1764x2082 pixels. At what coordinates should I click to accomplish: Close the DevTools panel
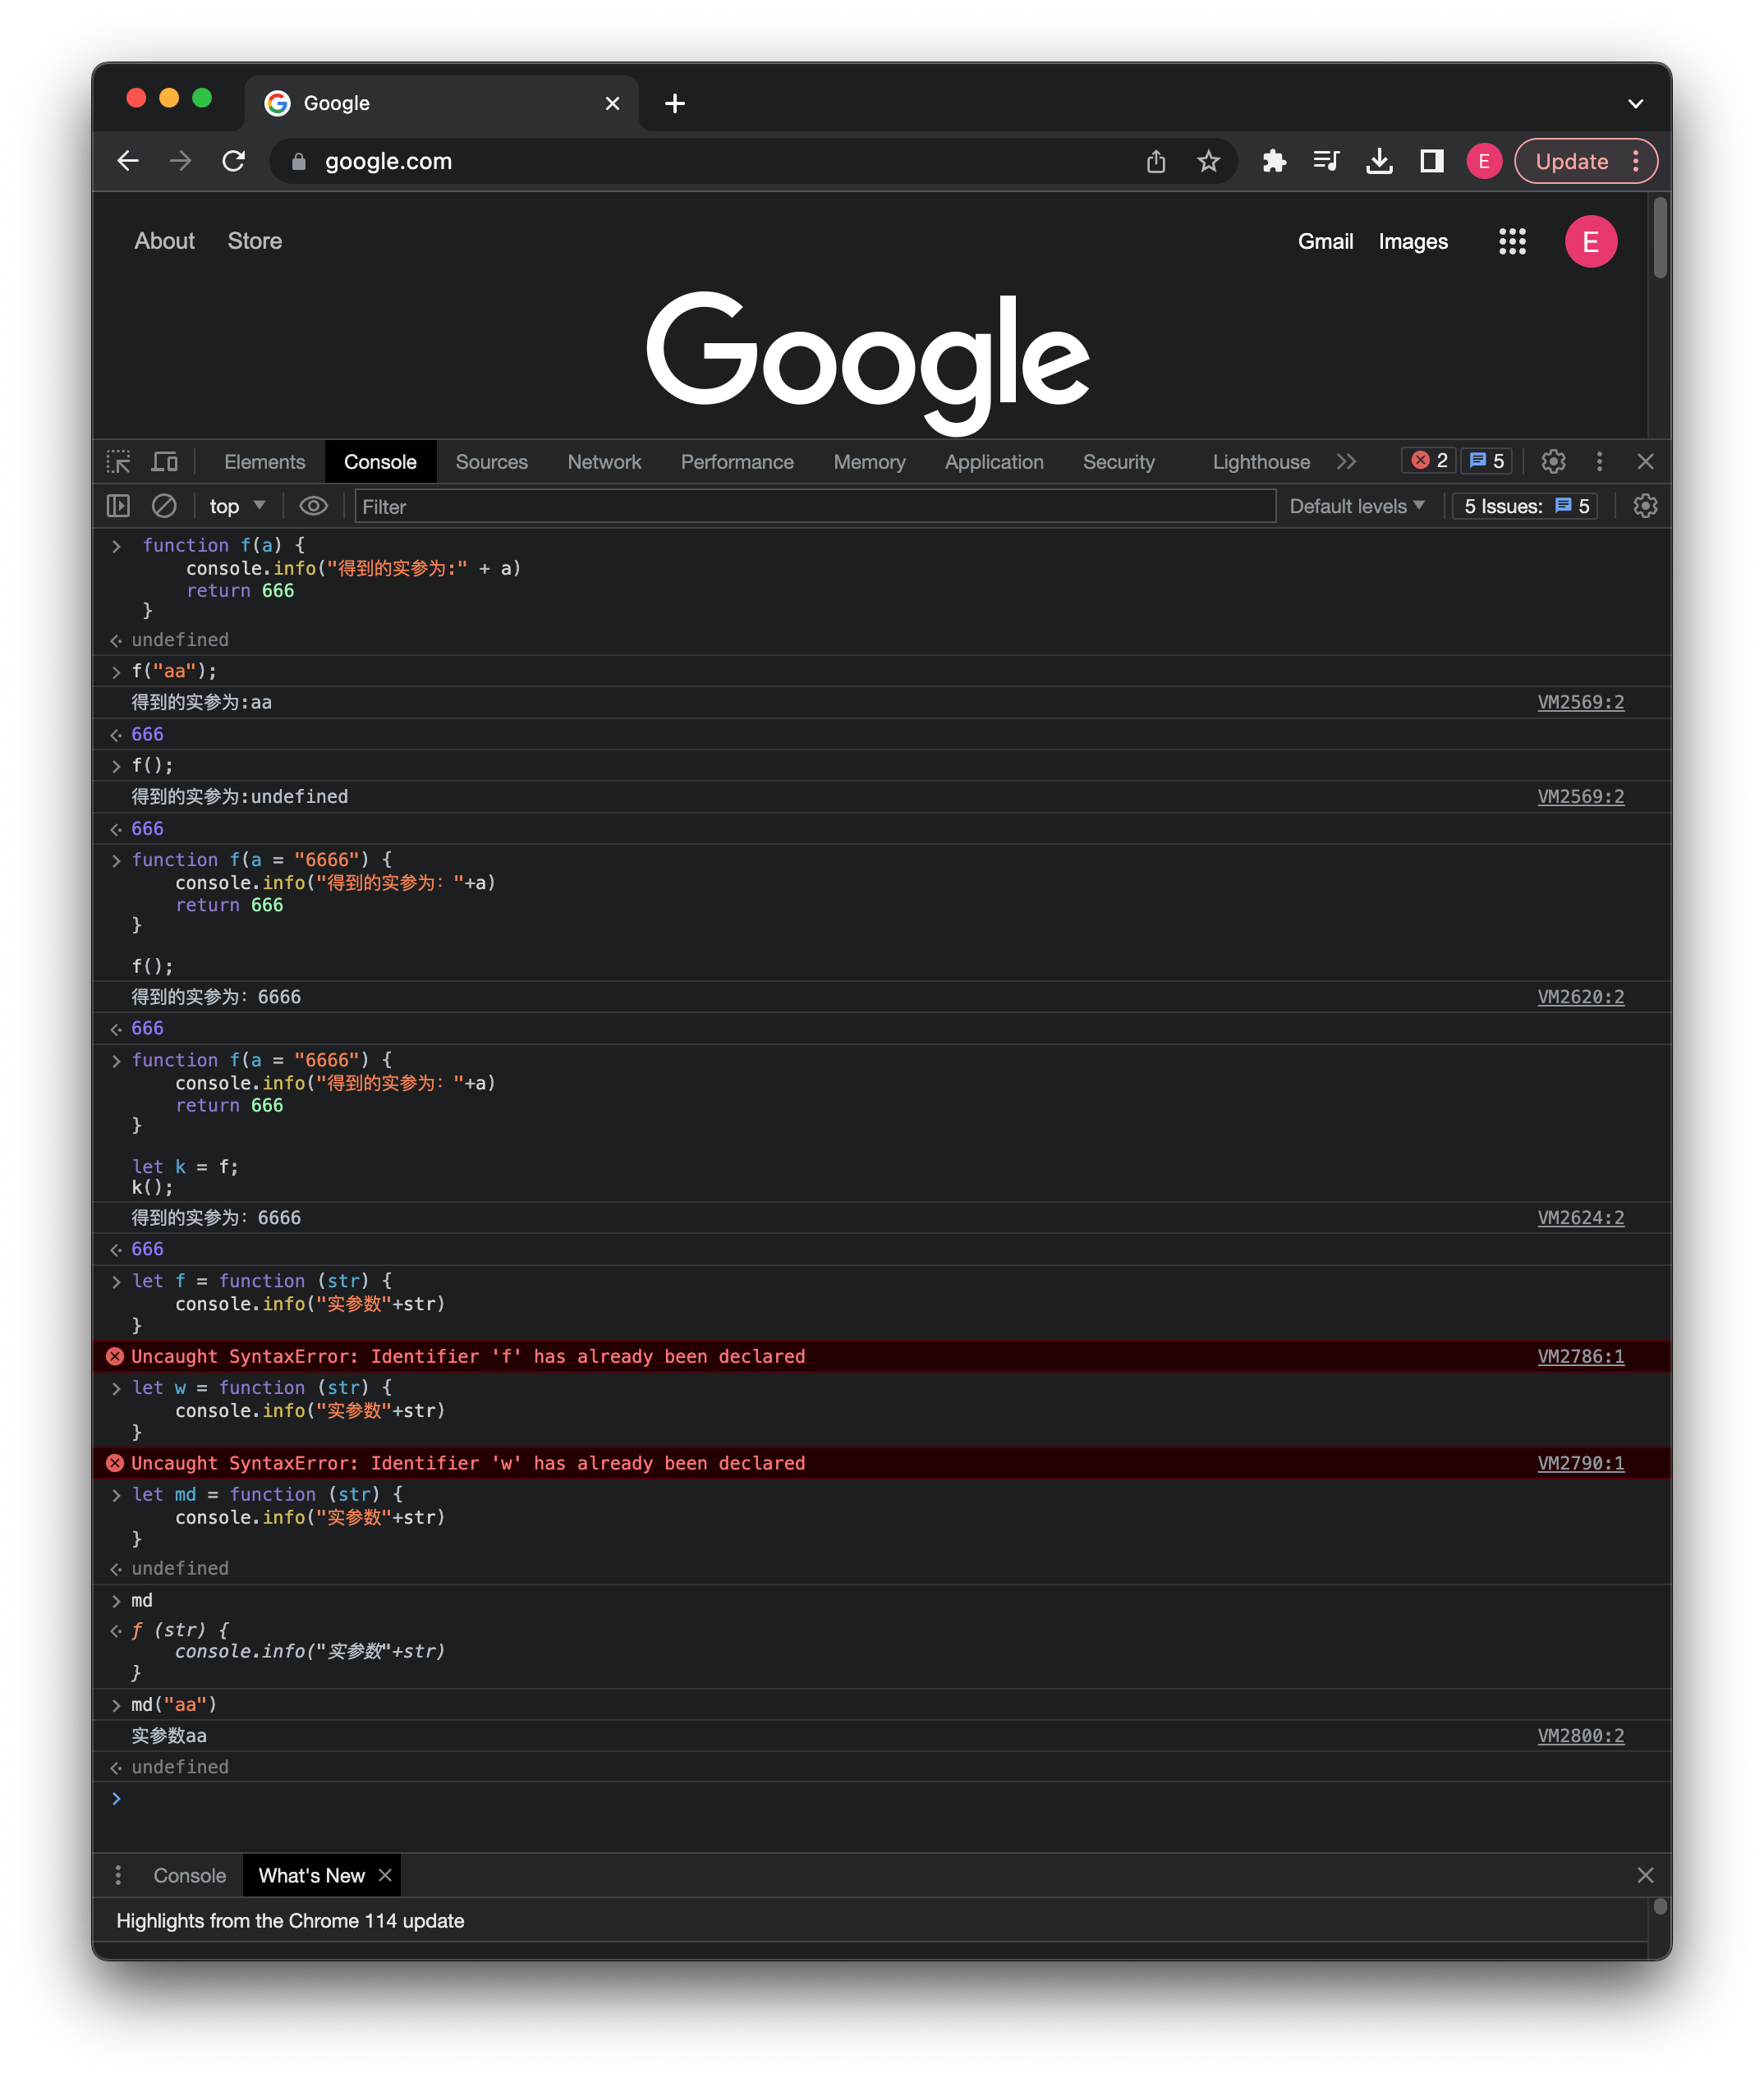1645,461
